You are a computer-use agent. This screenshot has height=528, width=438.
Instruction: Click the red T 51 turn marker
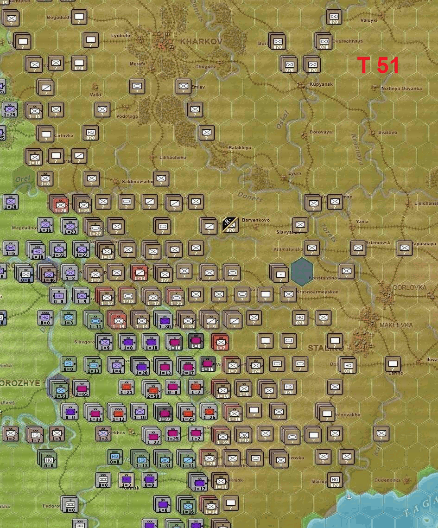(x=378, y=65)
